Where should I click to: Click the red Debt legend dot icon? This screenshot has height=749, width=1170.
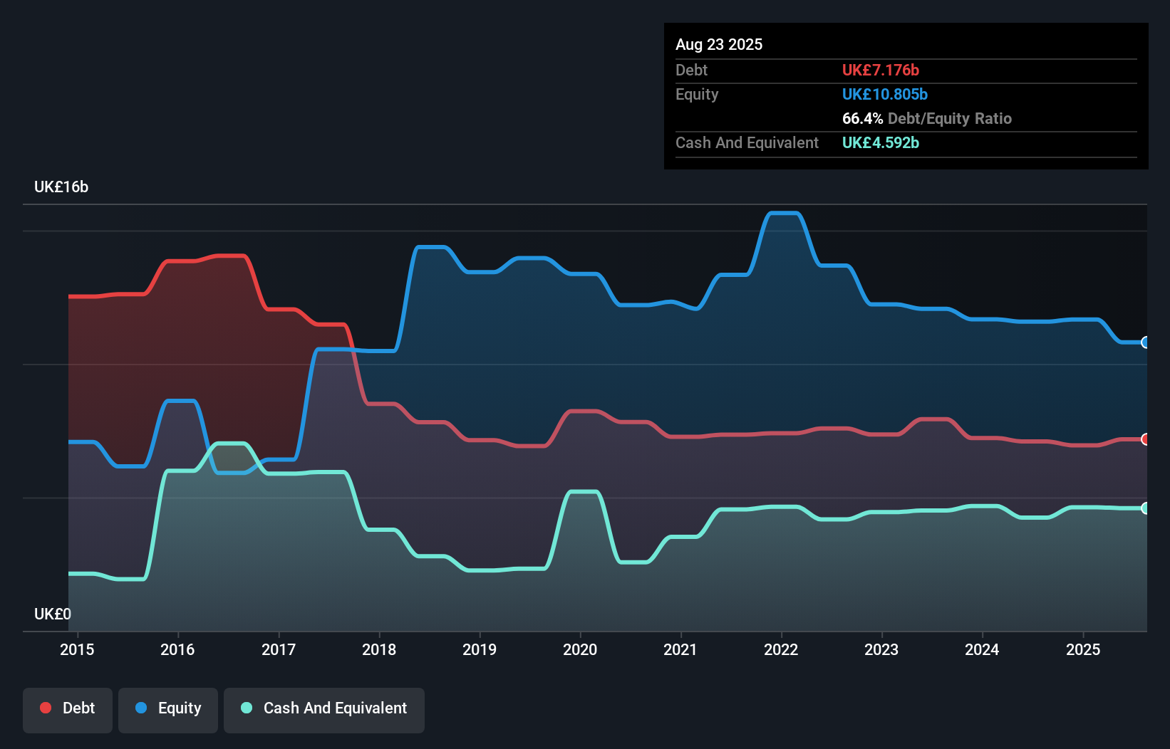(45, 708)
